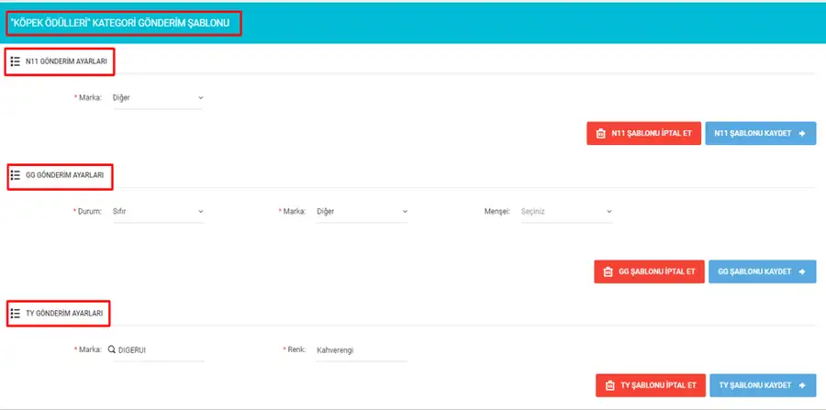The width and height of the screenshot is (826, 410).
Task: Click the TY Gönderim Ayarları list icon
Action: 16,313
